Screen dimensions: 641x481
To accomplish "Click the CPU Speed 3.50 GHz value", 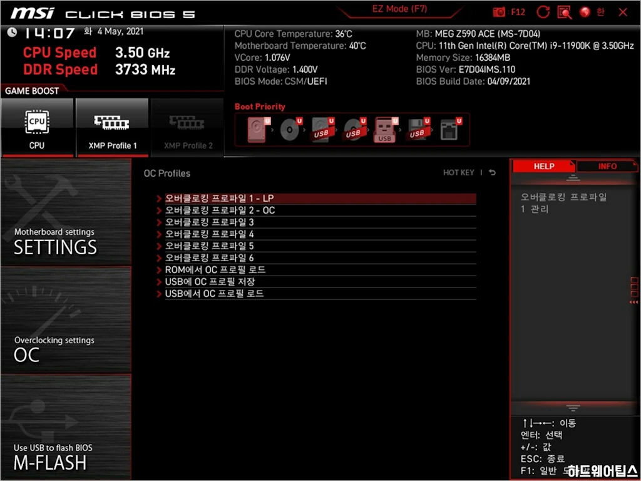I will pyautogui.click(x=142, y=53).
